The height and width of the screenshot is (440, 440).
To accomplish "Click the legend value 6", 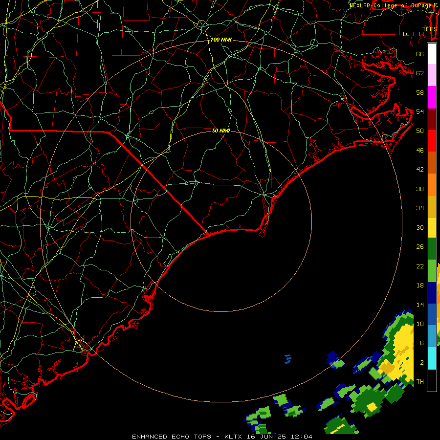I will (x=422, y=343).
